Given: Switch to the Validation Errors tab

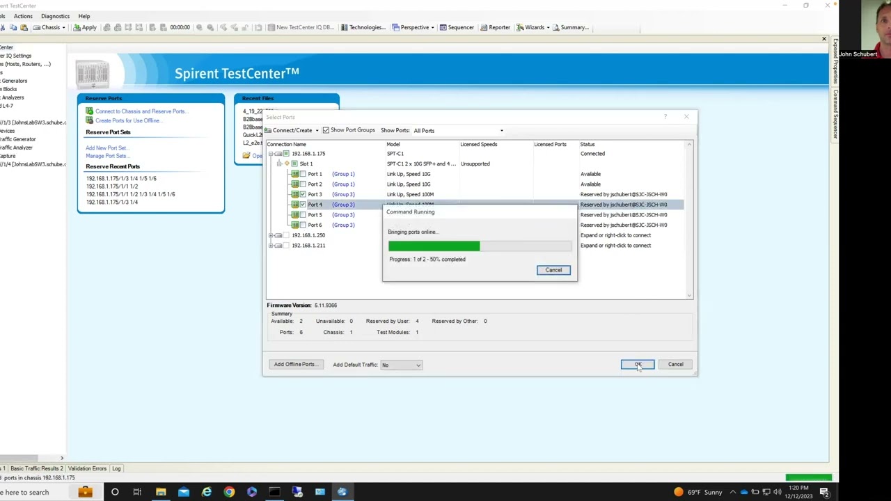Looking at the screenshot, I should tap(87, 469).
